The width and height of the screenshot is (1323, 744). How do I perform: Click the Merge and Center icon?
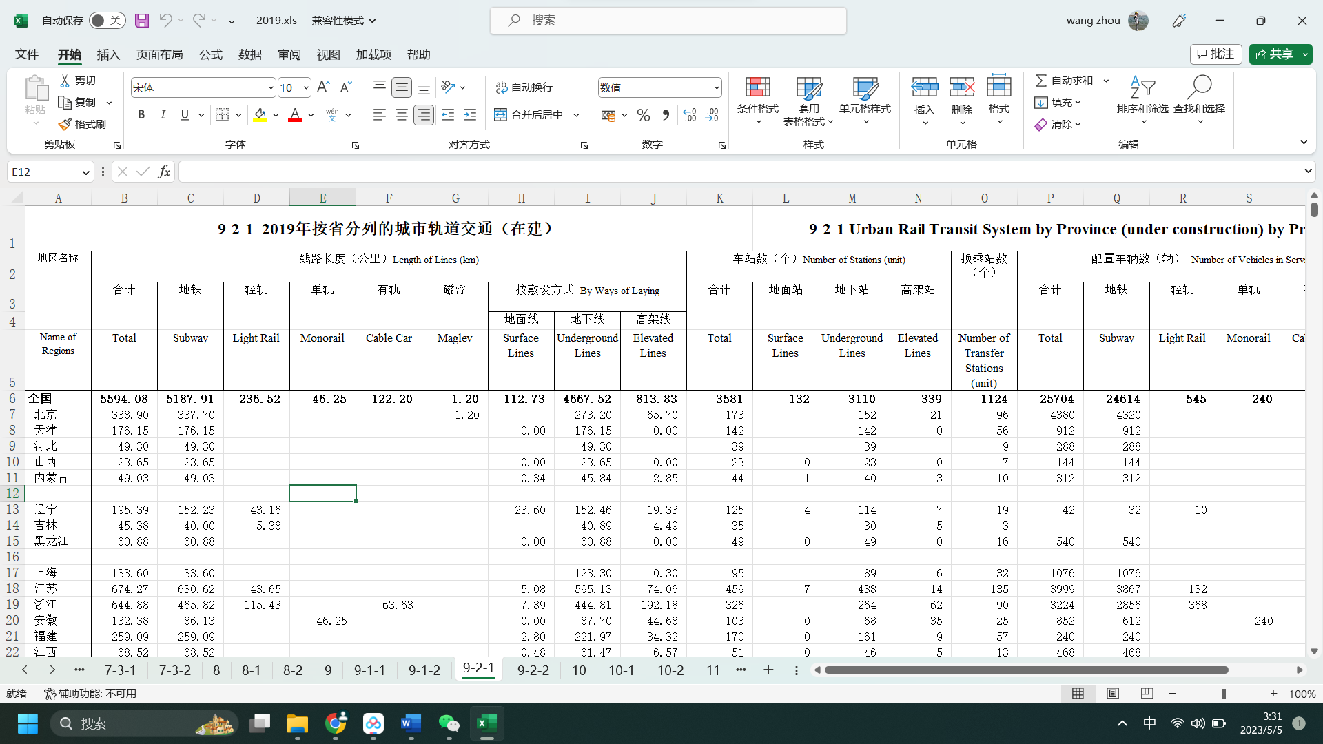501,115
